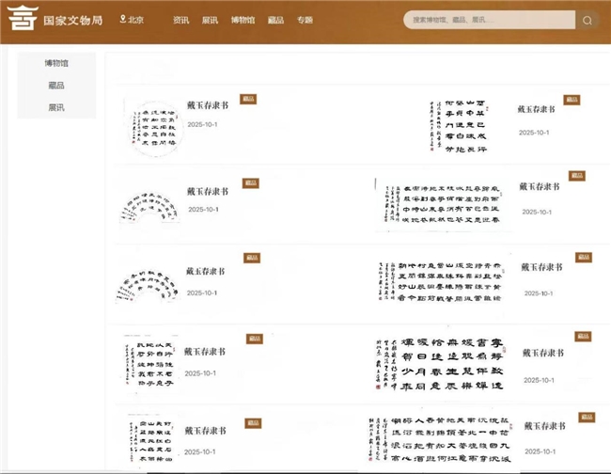Open first left 戴玉春隶书 title link
The height and width of the screenshot is (474, 611).
coord(206,109)
